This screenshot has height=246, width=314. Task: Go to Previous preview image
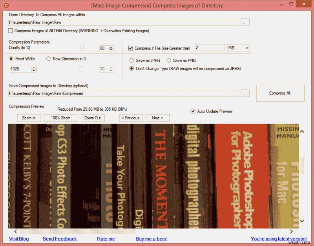point(131,118)
